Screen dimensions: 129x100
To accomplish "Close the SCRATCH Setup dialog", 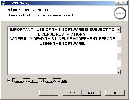I will 126,3.
